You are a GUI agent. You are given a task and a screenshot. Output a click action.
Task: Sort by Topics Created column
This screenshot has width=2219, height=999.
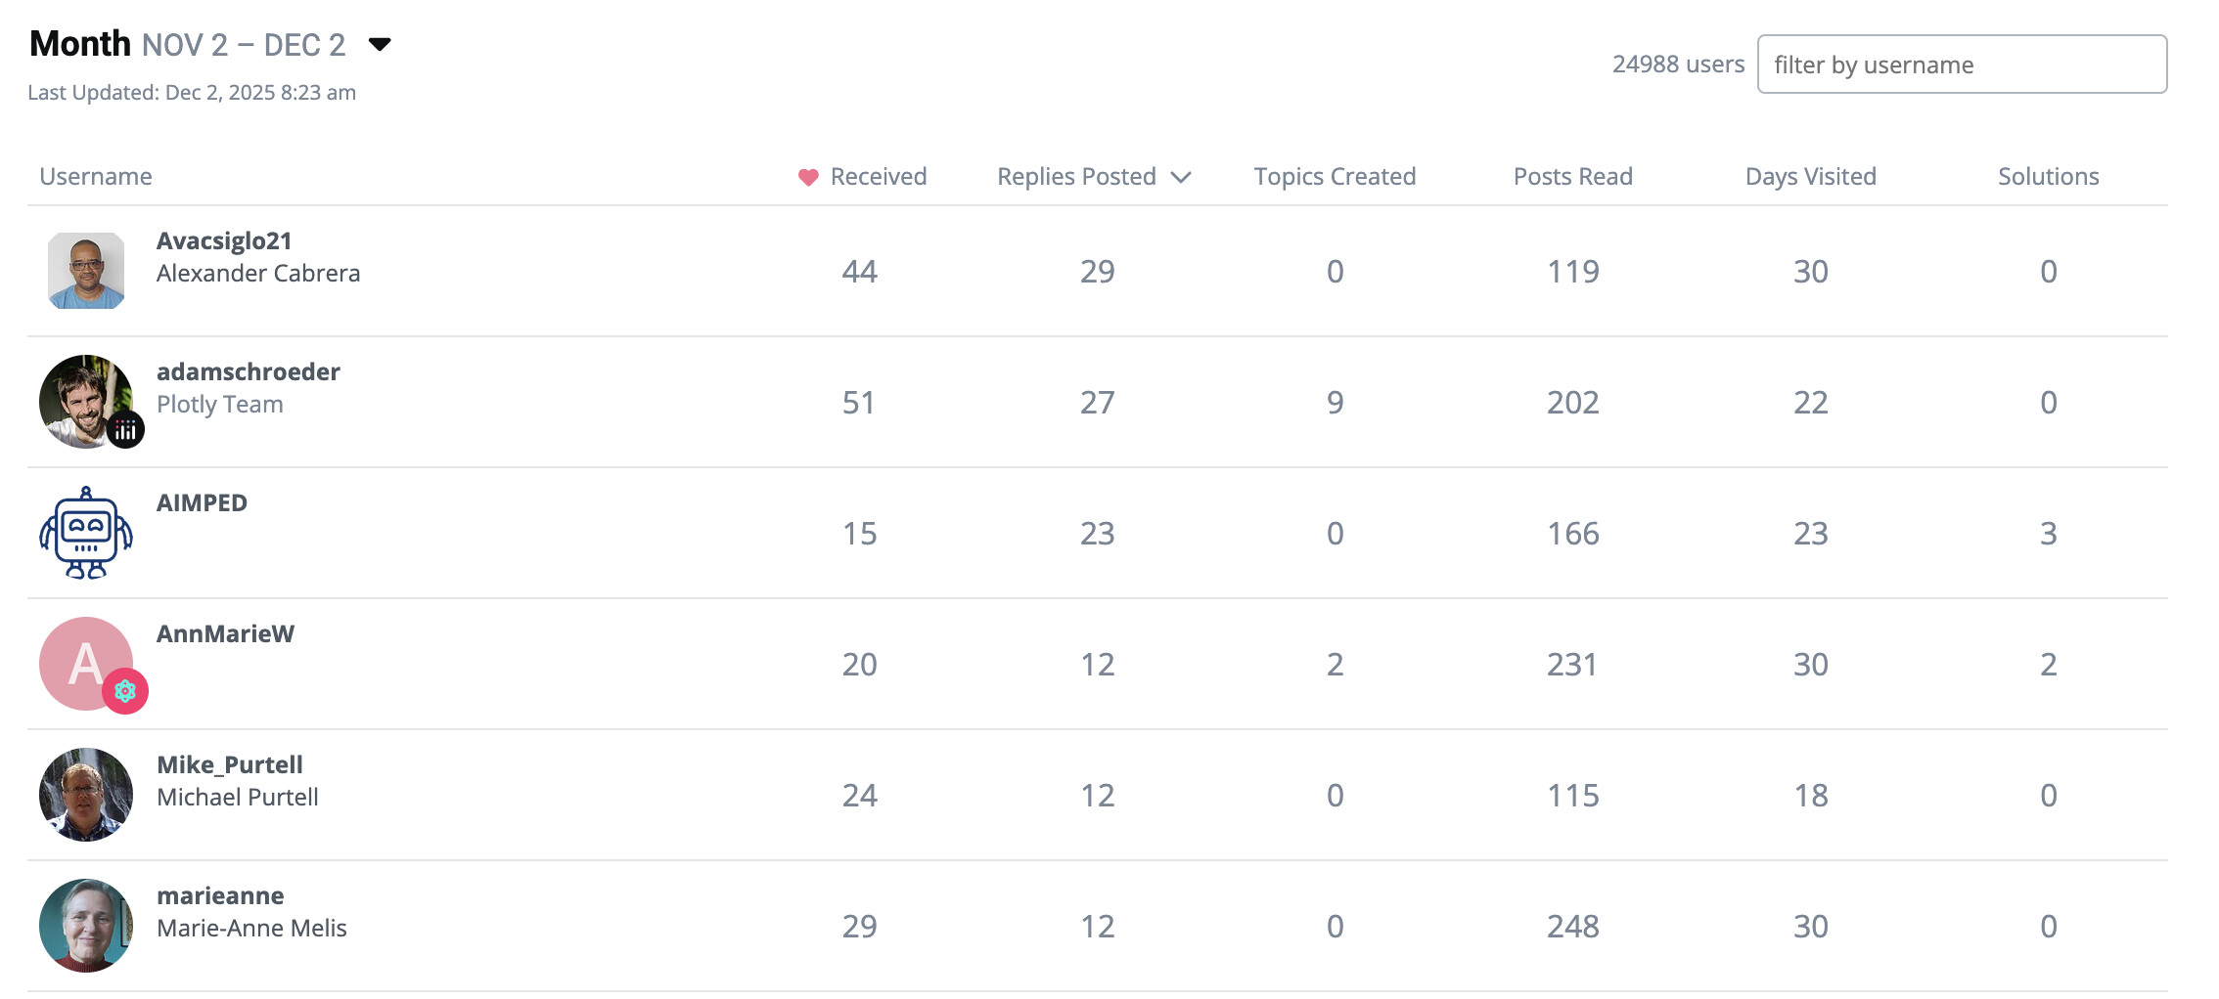pyautogui.click(x=1335, y=177)
